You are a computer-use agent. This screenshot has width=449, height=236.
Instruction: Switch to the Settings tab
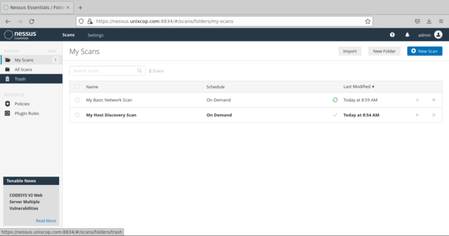click(x=96, y=35)
